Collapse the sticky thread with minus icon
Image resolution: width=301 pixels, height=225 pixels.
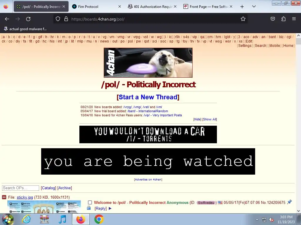(x=4, y=197)
